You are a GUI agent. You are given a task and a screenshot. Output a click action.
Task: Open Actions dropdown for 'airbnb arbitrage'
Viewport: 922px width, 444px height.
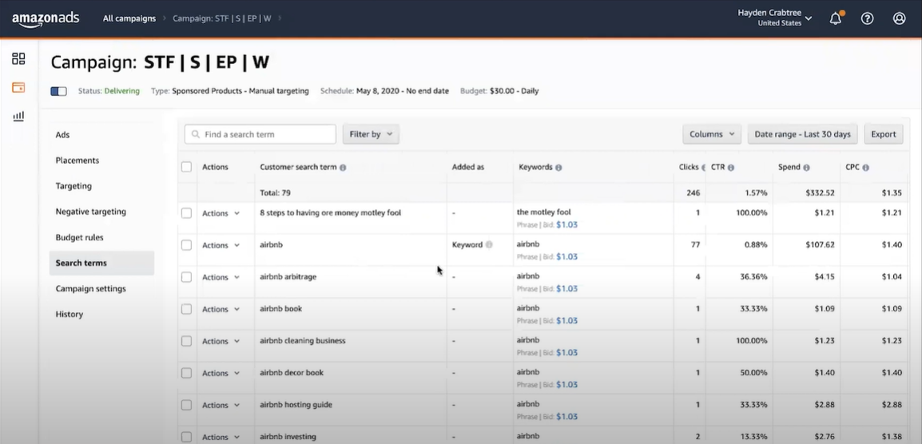point(221,277)
